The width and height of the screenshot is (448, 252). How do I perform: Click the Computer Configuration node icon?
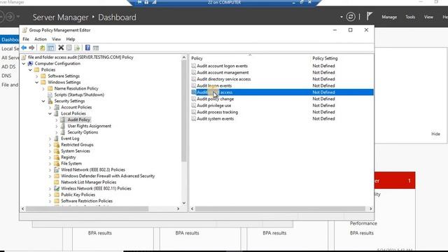[x=30, y=64]
